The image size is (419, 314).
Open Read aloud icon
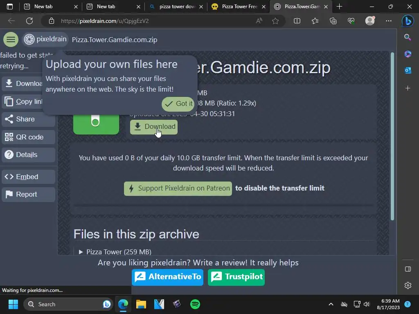pyautogui.click(x=259, y=21)
